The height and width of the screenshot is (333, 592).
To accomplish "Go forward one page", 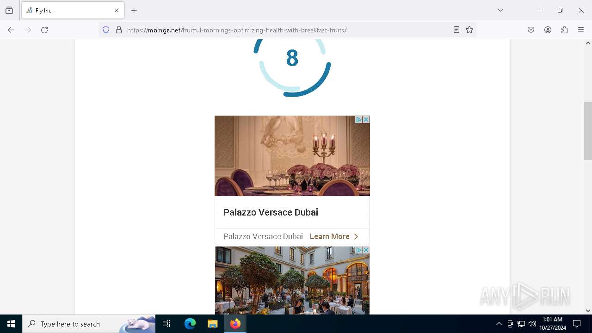I will tap(28, 30).
